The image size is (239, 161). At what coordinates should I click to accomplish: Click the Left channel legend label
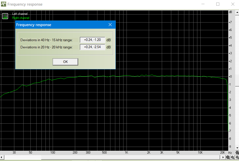click(x=20, y=14)
